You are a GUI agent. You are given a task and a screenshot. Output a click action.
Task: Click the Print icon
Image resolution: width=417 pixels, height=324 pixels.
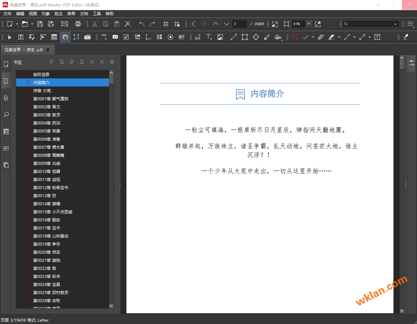pos(78,24)
